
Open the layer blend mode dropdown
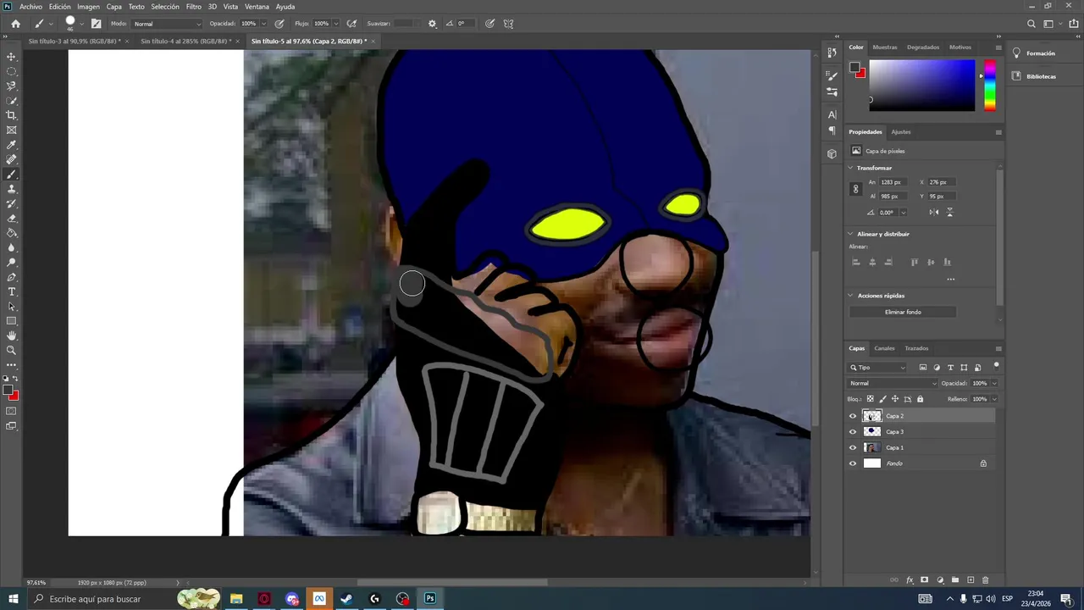[x=893, y=383]
